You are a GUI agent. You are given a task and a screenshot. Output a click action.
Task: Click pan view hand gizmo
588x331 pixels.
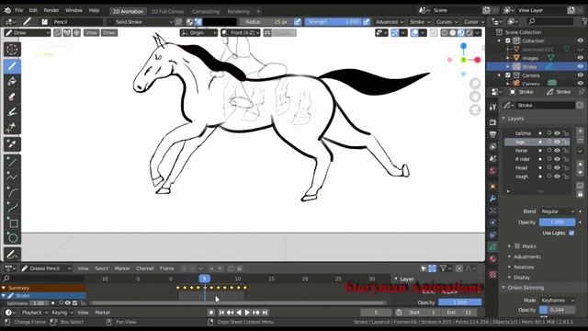point(475,97)
